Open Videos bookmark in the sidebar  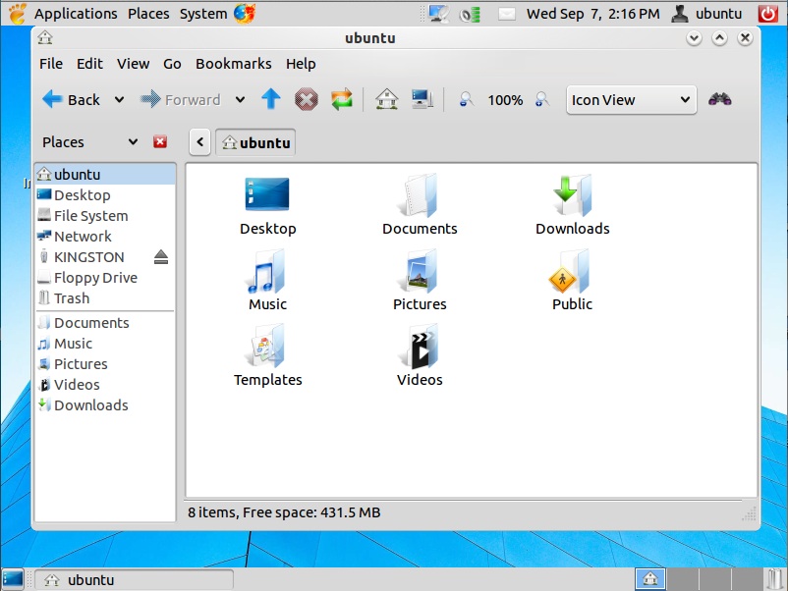[x=105, y=384]
